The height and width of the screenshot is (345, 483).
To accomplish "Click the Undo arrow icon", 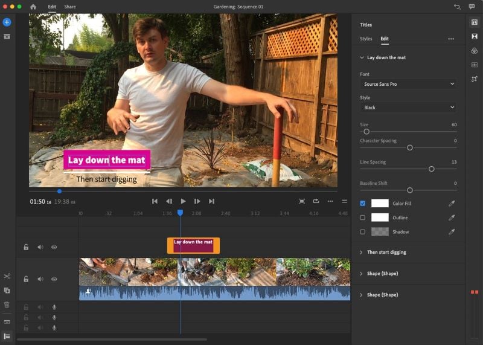I will tap(457, 7).
